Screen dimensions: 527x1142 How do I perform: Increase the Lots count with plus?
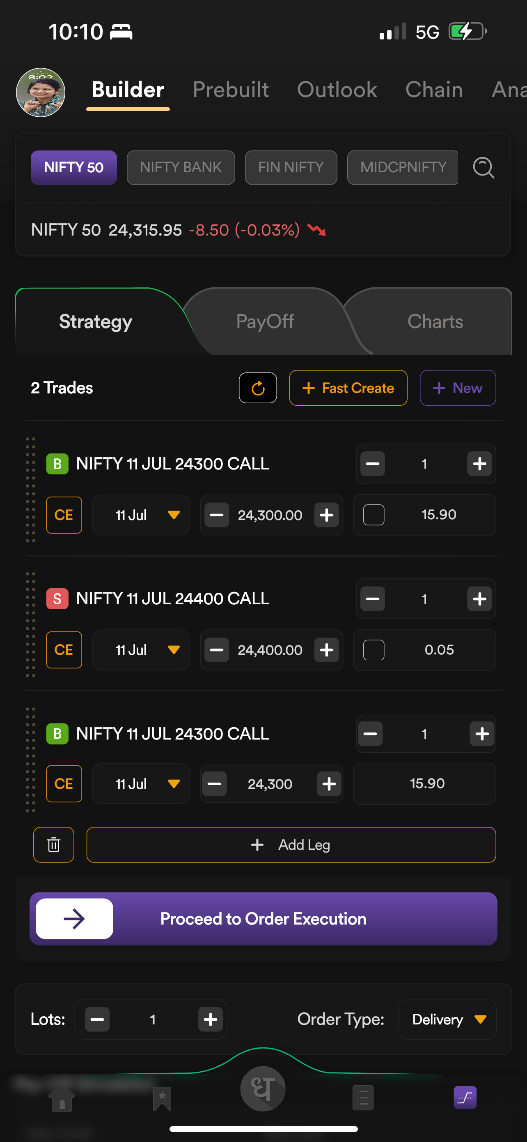click(x=210, y=1019)
